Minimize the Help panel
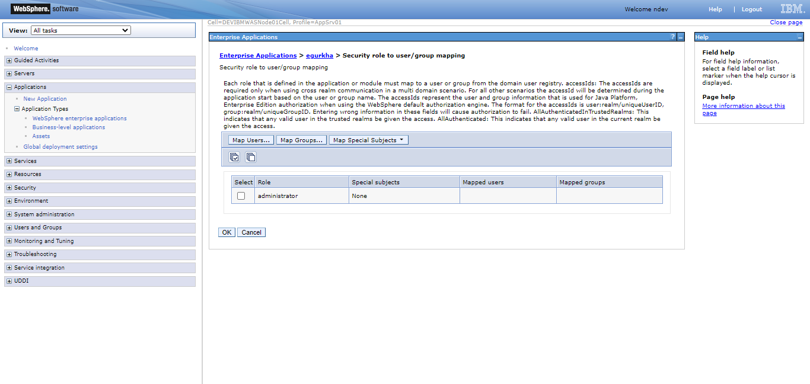 800,37
